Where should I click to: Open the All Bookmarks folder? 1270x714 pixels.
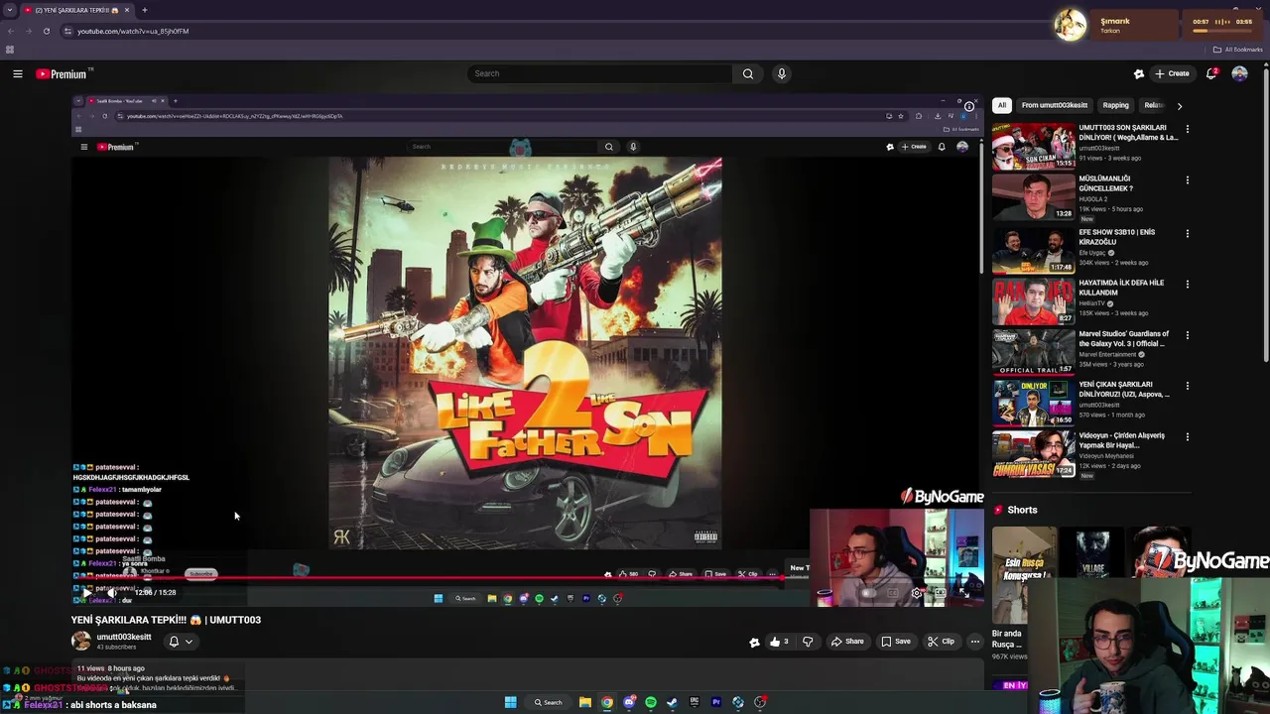[x=1238, y=50]
